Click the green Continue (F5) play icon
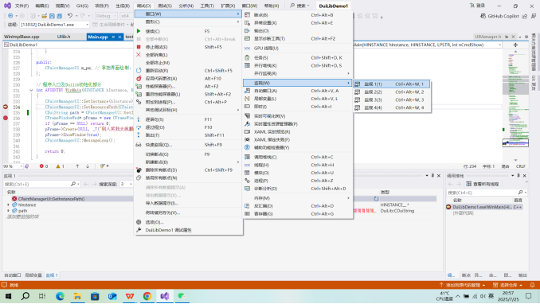 coord(139,31)
